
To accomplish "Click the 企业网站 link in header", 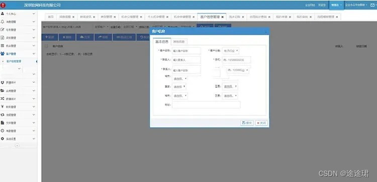I will (x=310, y=5).
